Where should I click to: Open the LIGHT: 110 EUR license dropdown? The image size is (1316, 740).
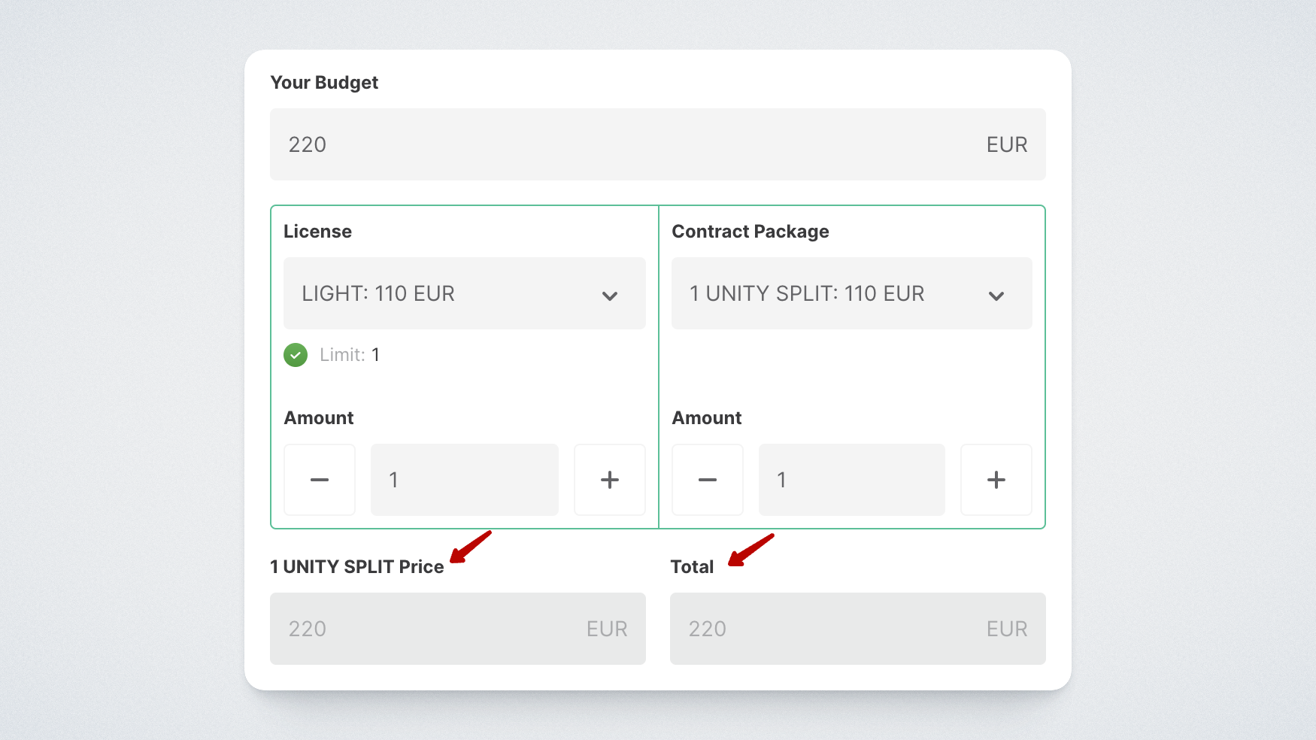[464, 293]
